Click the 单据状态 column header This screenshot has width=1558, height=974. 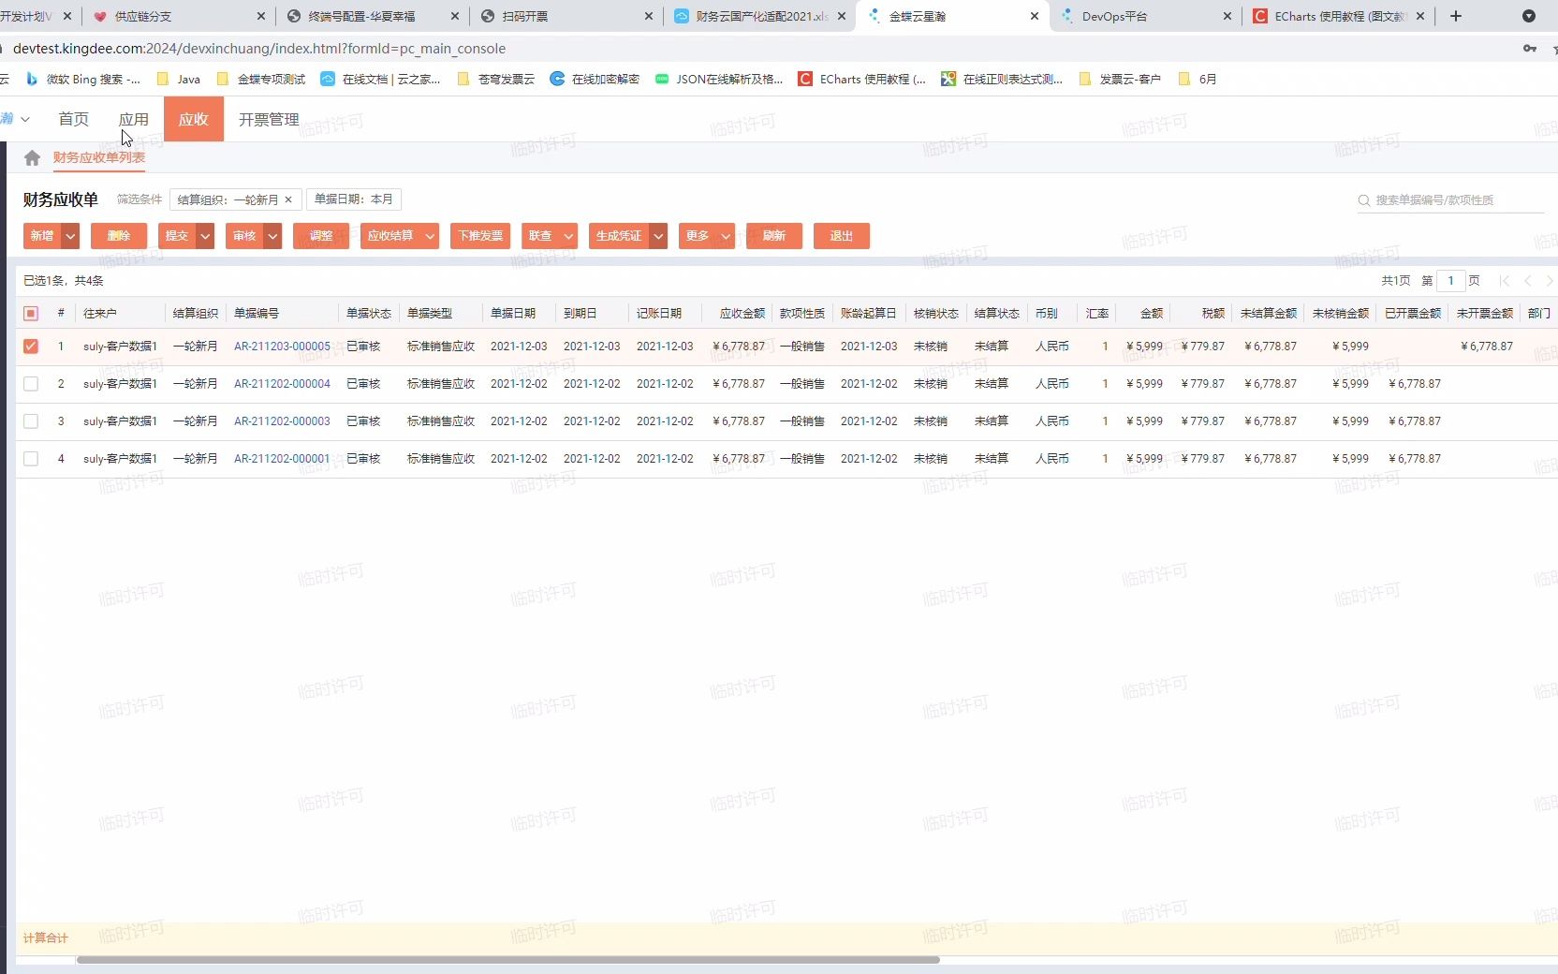[x=369, y=314]
